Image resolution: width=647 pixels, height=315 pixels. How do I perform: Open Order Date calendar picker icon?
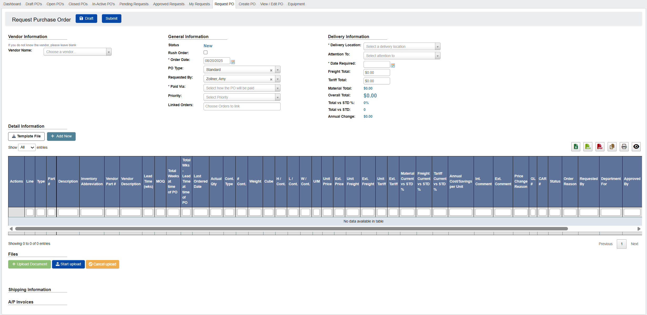233,62
